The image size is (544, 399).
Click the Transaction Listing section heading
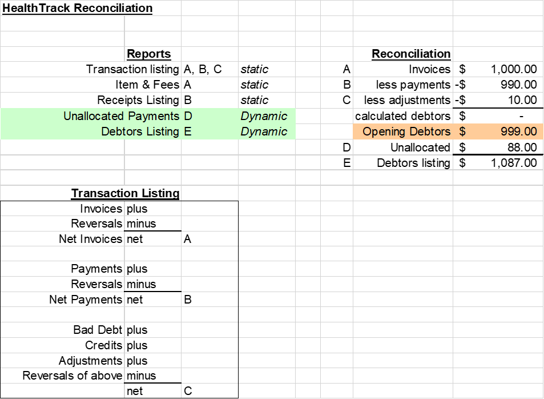pyautogui.click(x=125, y=193)
